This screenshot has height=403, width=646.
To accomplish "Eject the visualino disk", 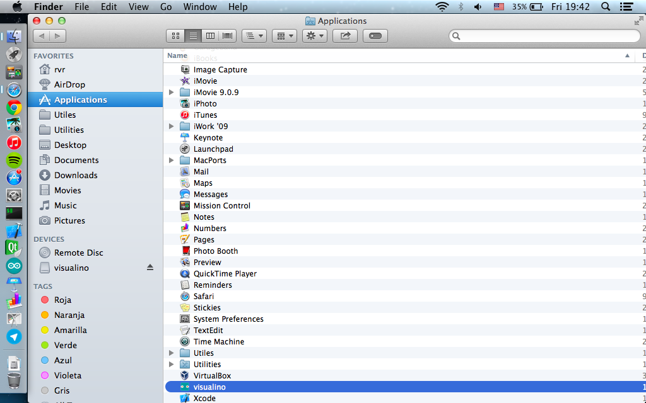I will point(150,268).
